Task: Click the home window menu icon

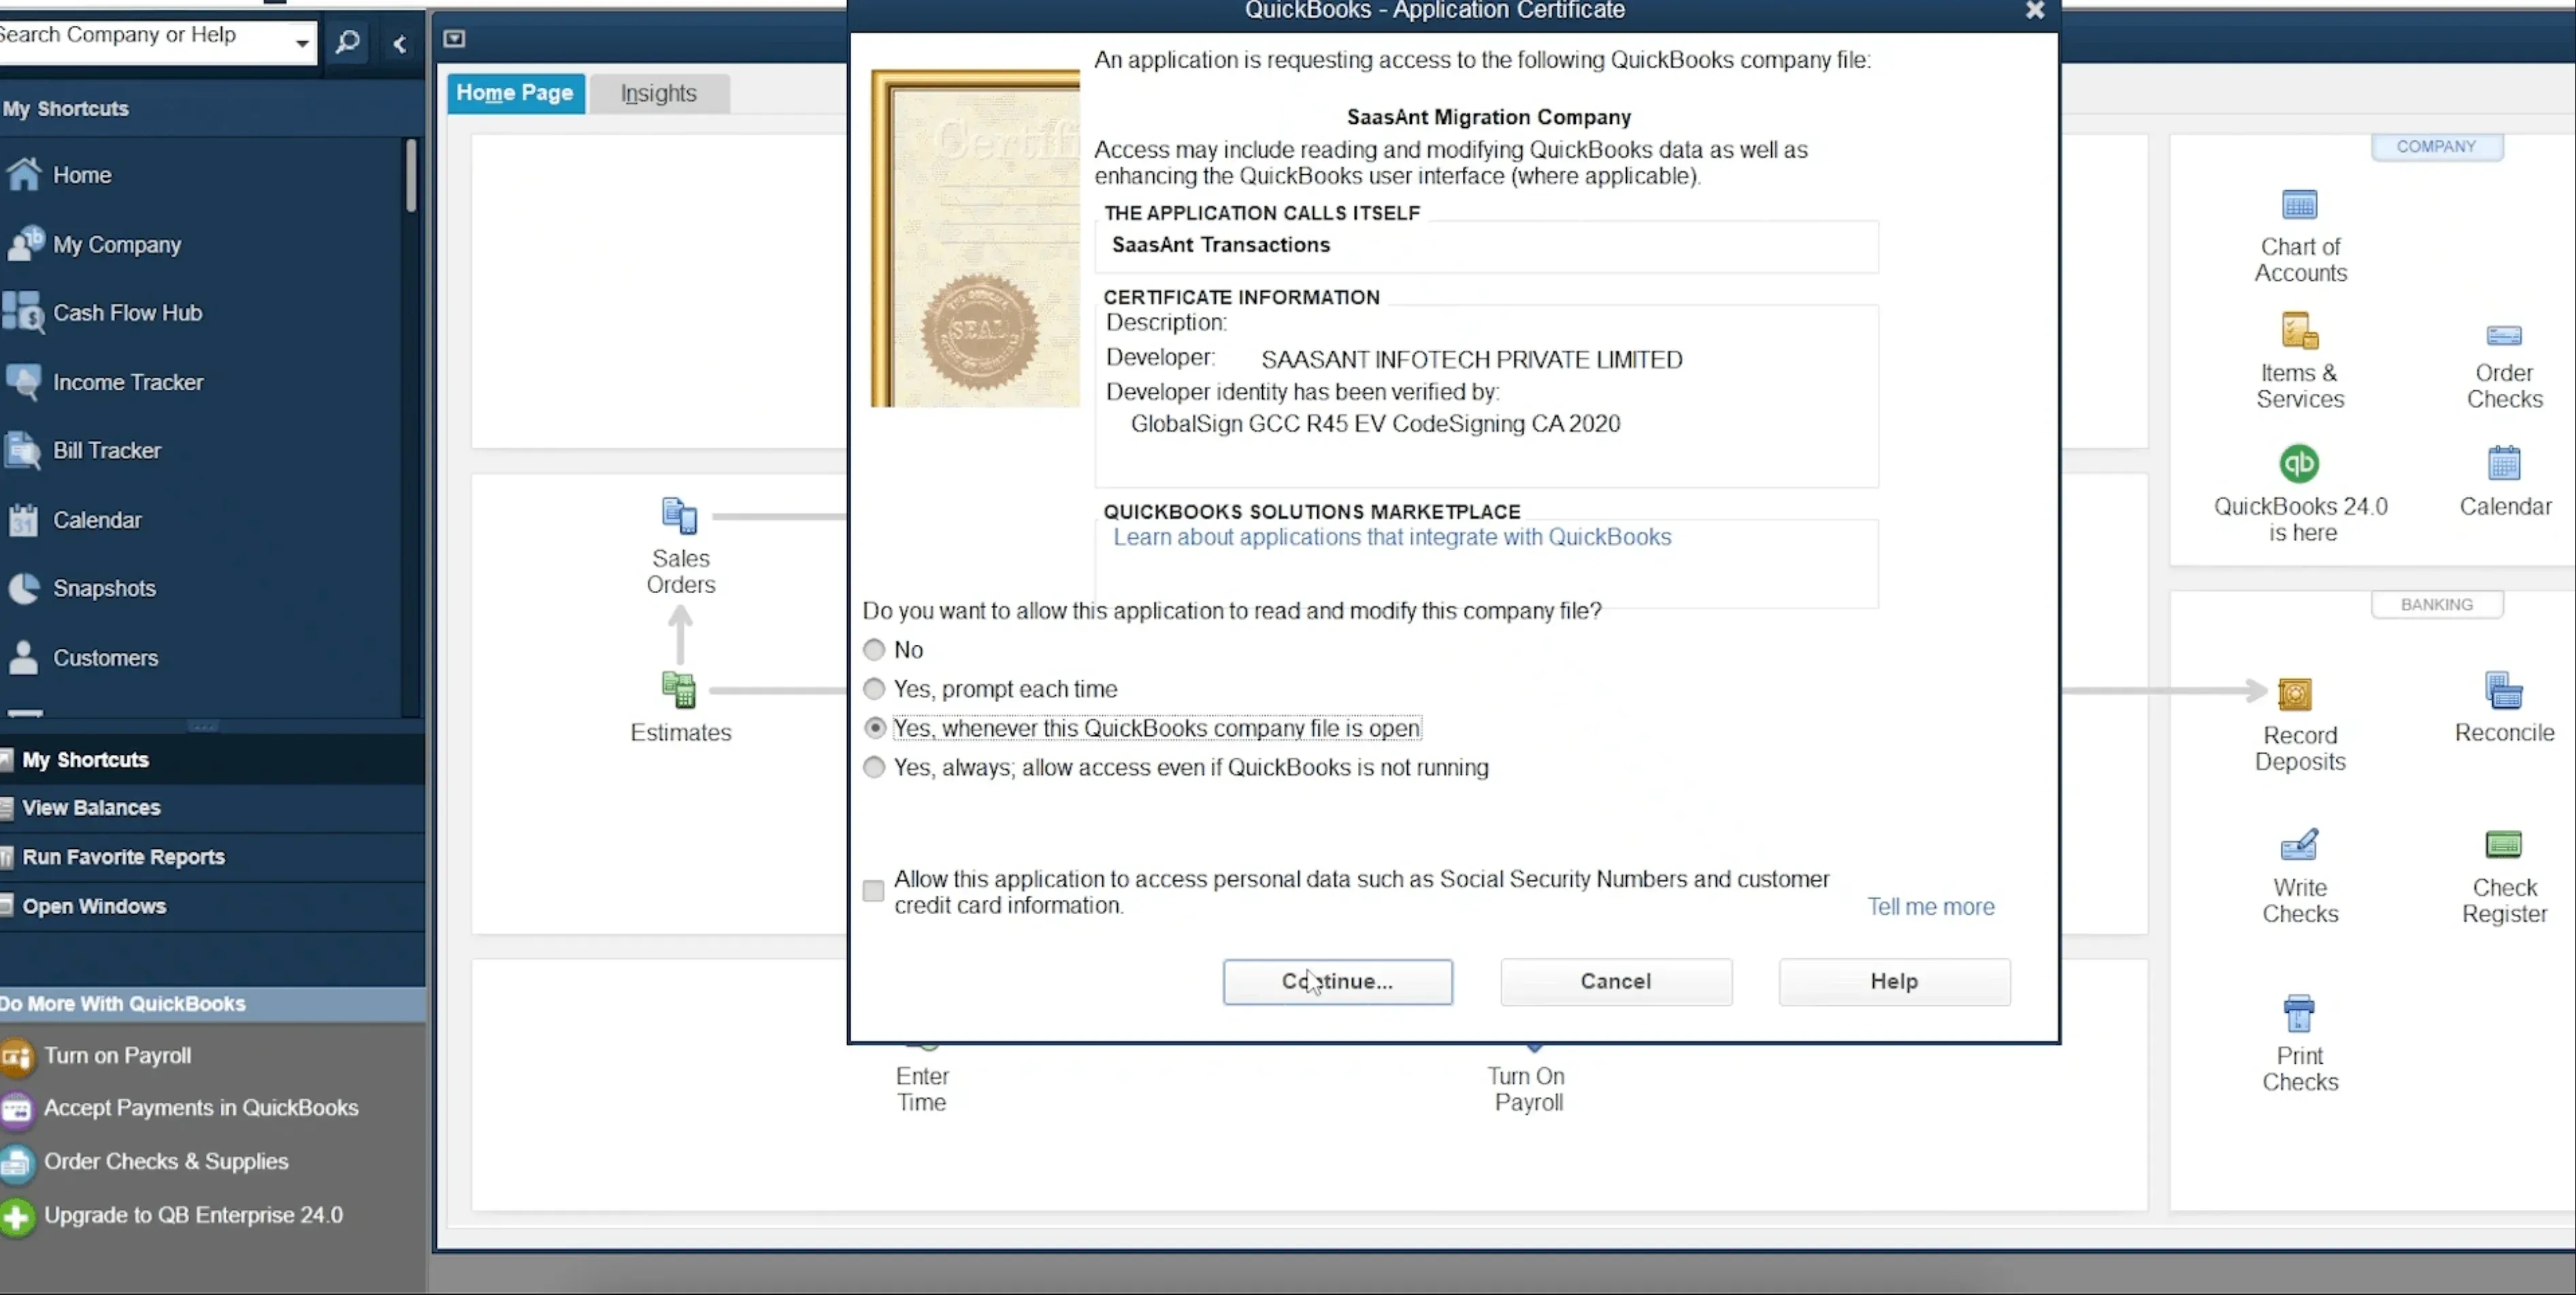Action: coord(454,39)
